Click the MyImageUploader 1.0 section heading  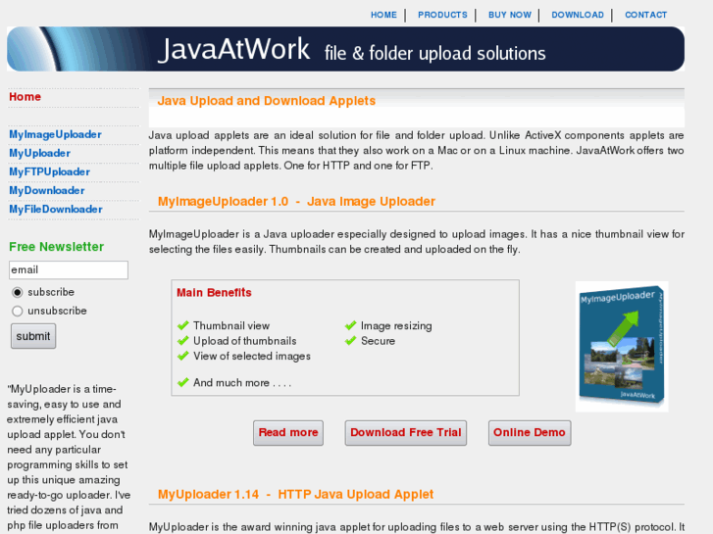296,201
